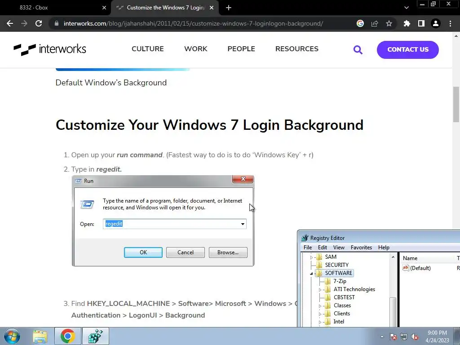Click the muted volume tray icon
The height and width of the screenshot is (345, 460).
click(415, 336)
